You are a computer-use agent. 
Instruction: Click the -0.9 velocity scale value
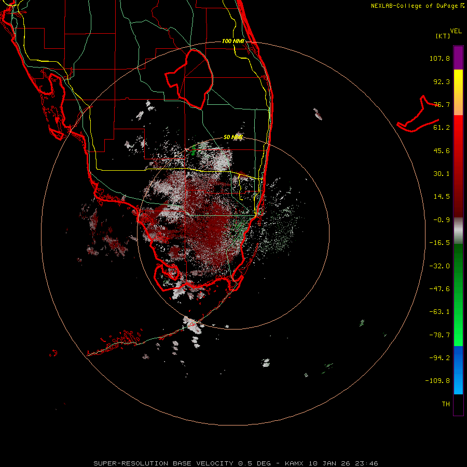pos(442,220)
